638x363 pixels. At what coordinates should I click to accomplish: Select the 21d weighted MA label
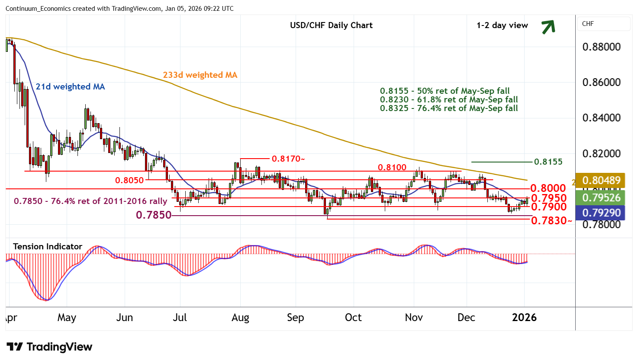pos(70,86)
